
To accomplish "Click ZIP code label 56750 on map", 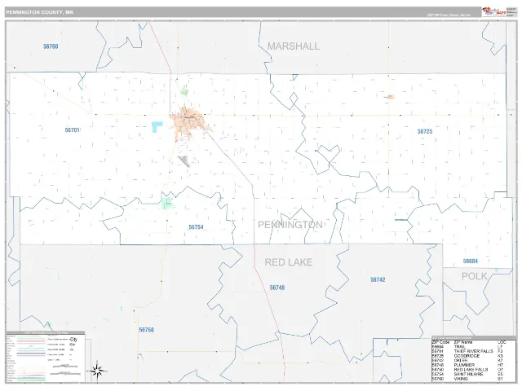I will [147, 330].
